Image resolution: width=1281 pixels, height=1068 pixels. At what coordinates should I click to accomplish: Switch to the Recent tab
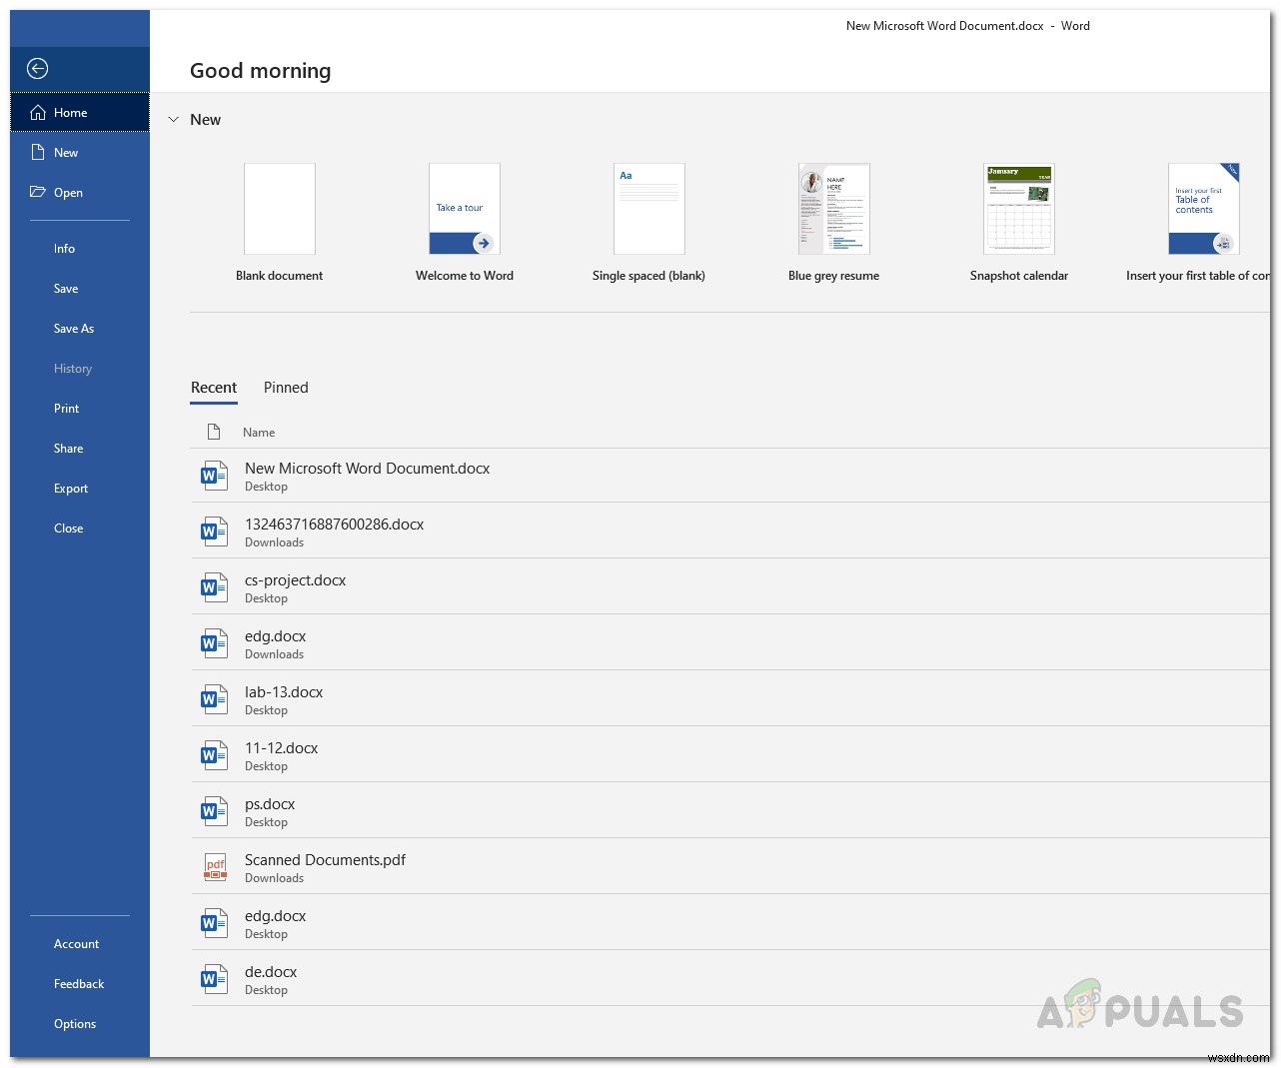[214, 388]
